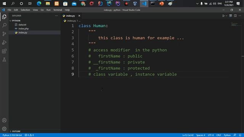The height and width of the screenshot is (137, 244).
Task: Open data.txt in the explorer
Action: coord(22,25)
